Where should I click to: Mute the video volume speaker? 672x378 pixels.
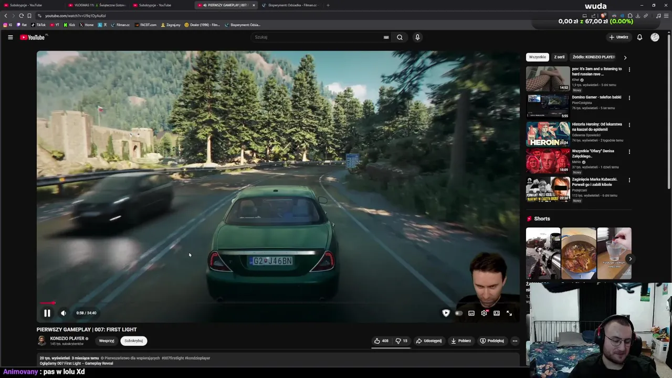63,313
